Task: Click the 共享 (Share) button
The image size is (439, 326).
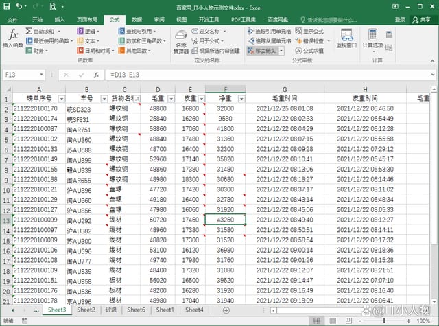Action: coord(423,20)
